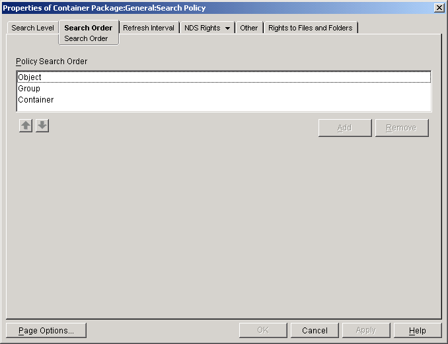The image size is (448, 344).
Task: Open Rights to Files and Folders tab
Action: (x=311, y=28)
